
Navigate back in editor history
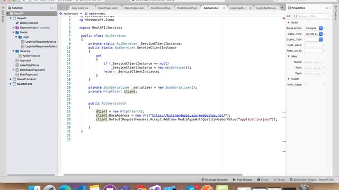click(61, 8)
